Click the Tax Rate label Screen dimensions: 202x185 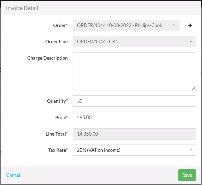tap(58, 150)
